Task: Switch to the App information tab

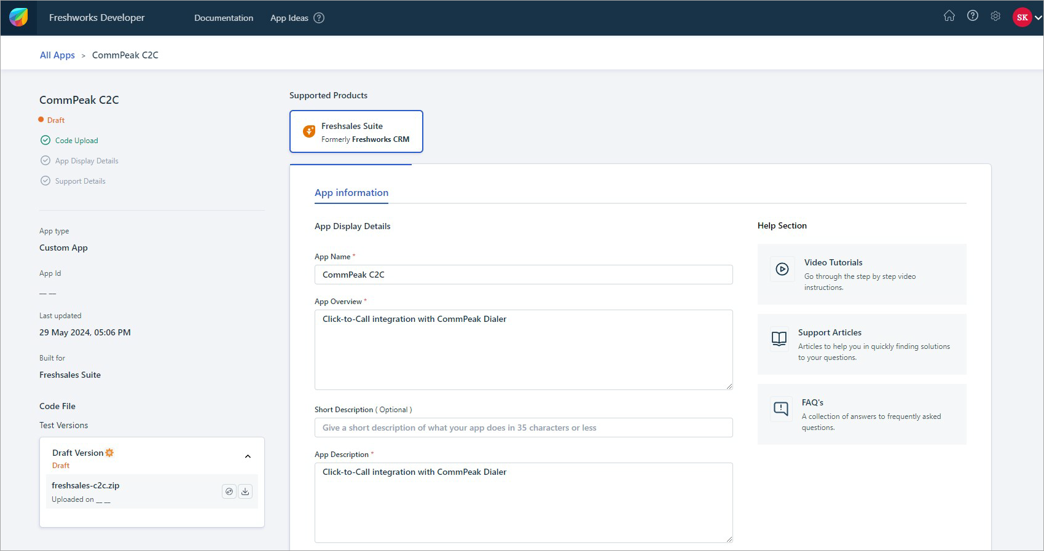Action: click(x=351, y=192)
